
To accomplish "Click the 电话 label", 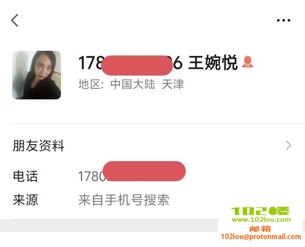I will click(x=25, y=176).
